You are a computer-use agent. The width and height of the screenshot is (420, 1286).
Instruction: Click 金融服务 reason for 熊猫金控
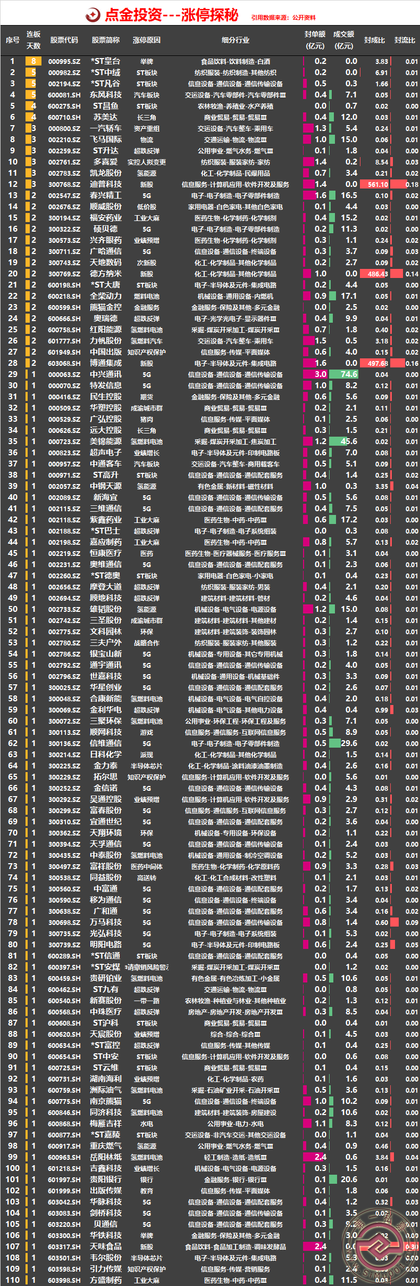(x=147, y=307)
